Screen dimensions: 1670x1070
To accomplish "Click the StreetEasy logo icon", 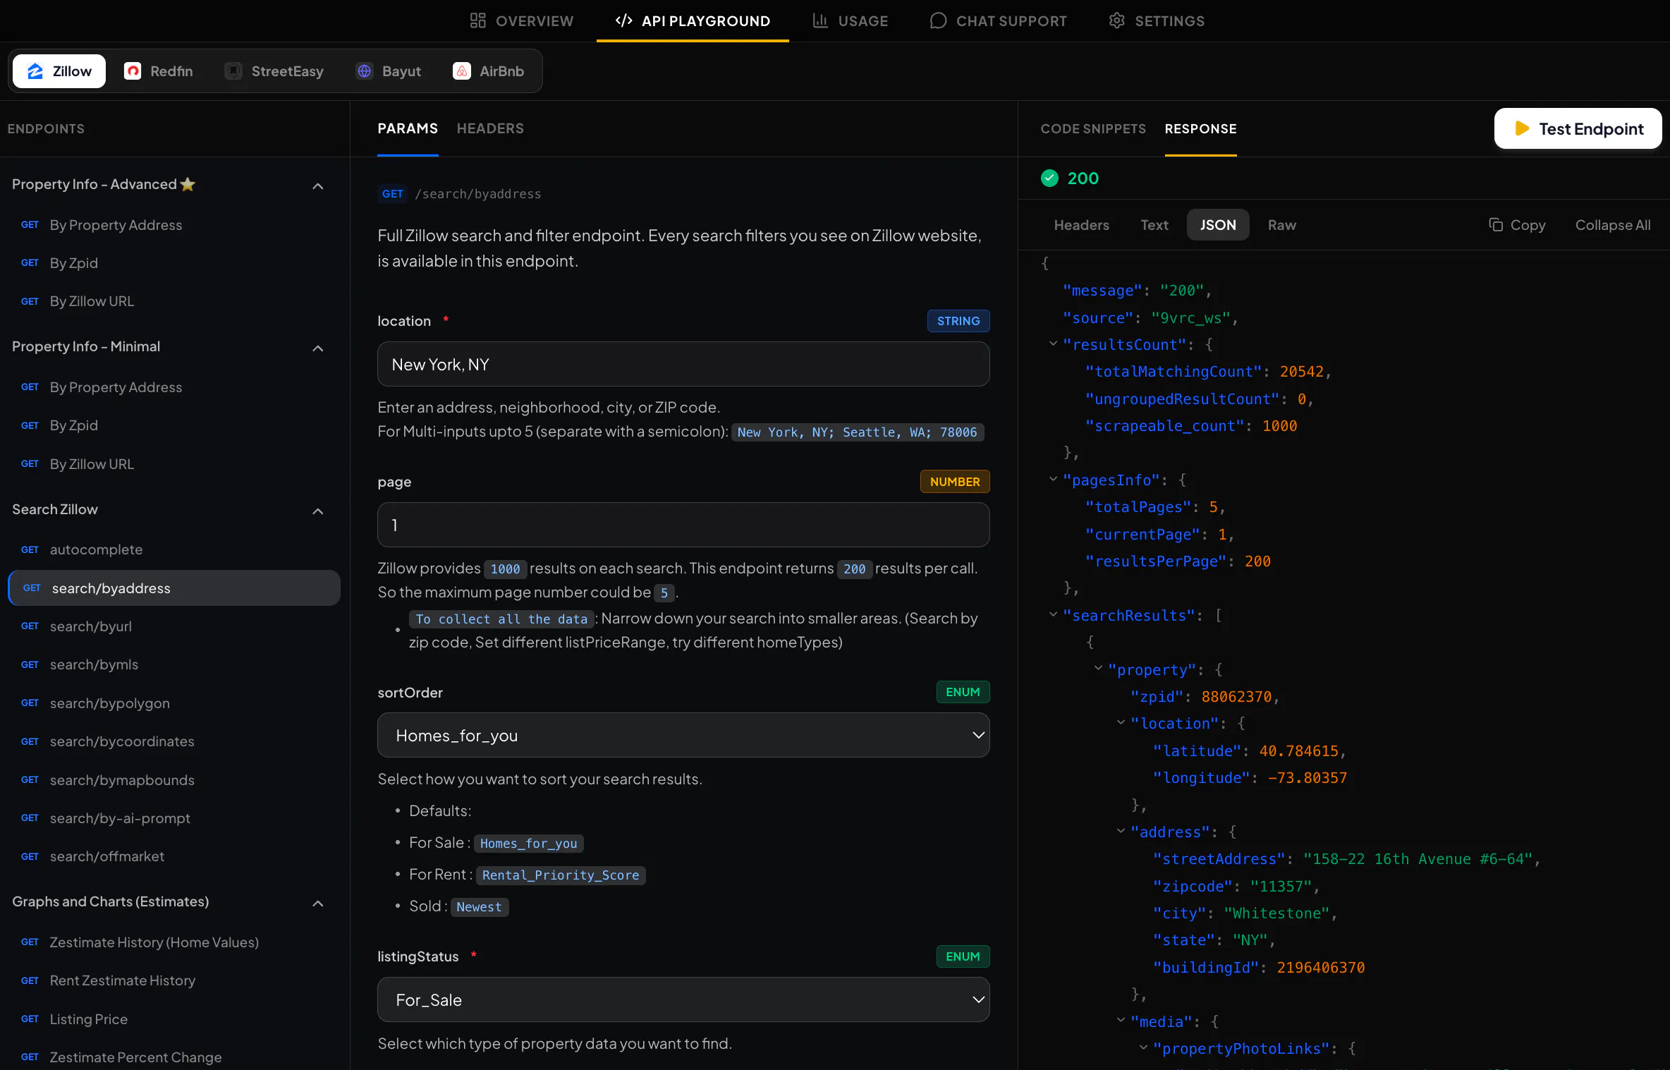I will (x=233, y=71).
